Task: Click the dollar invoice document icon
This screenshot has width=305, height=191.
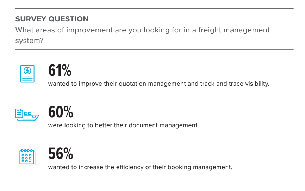Action: (27, 74)
